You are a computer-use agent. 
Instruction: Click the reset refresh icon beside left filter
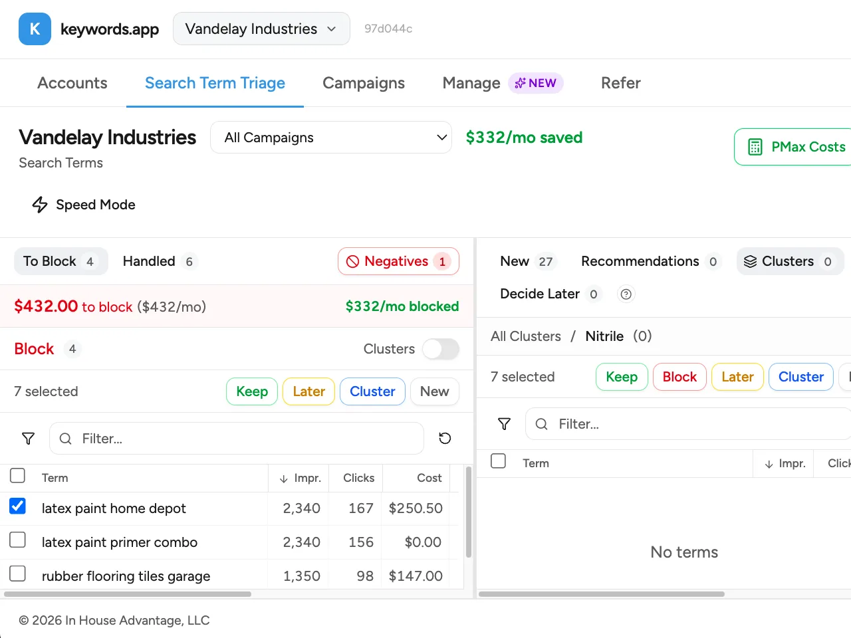pyautogui.click(x=445, y=438)
